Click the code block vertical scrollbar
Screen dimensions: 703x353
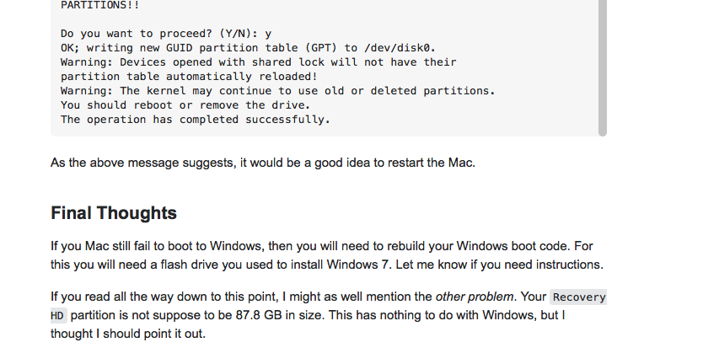tap(602, 67)
